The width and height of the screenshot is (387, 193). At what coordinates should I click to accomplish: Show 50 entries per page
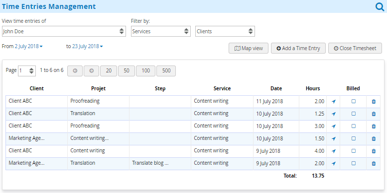[127, 71]
